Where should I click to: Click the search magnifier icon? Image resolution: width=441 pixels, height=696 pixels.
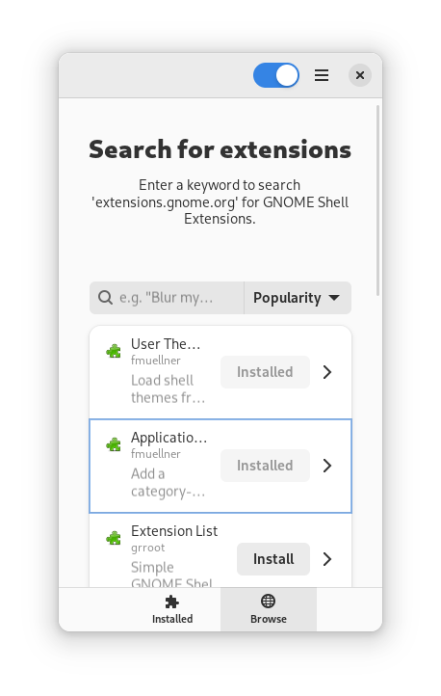point(105,298)
